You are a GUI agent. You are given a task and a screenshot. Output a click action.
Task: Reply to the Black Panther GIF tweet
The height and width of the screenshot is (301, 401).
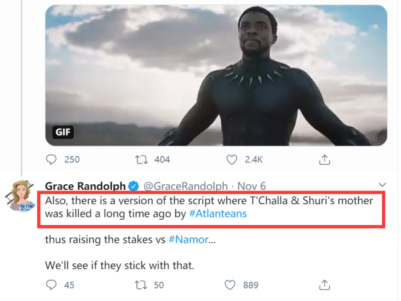51,160
